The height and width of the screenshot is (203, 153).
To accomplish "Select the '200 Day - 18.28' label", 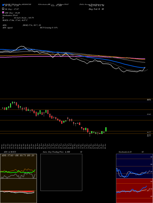I will (12, 13).
